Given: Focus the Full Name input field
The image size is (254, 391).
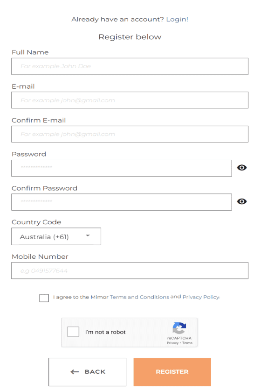Looking at the screenshot, I should 130,66.
